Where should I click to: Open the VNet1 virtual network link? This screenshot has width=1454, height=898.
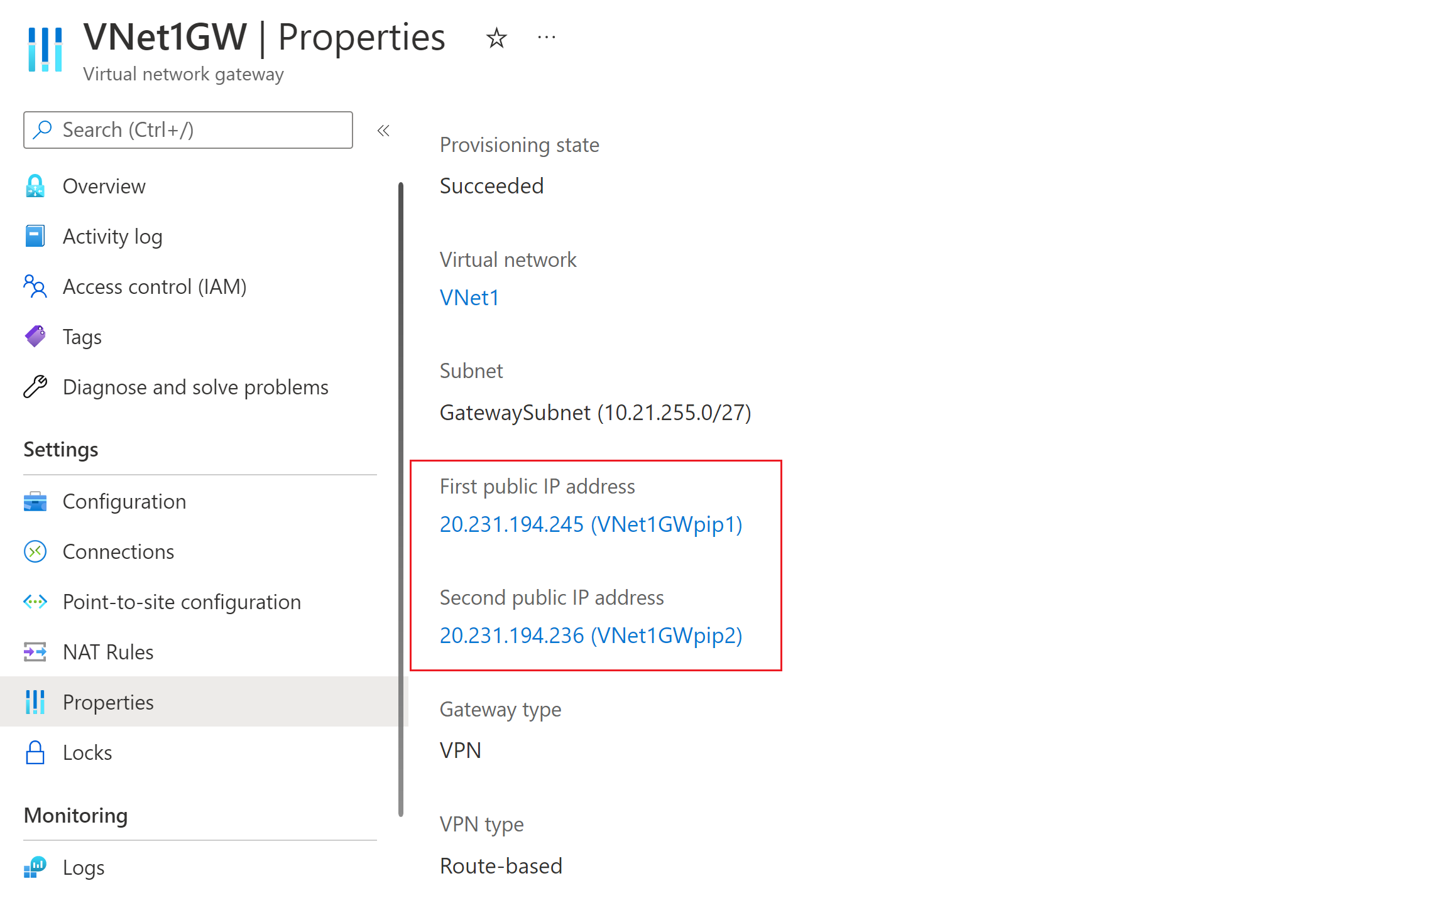tap(469, 298)
